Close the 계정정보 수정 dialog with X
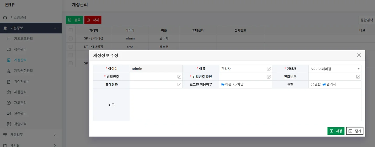This screenshot has height=147, width=375. 359,55
